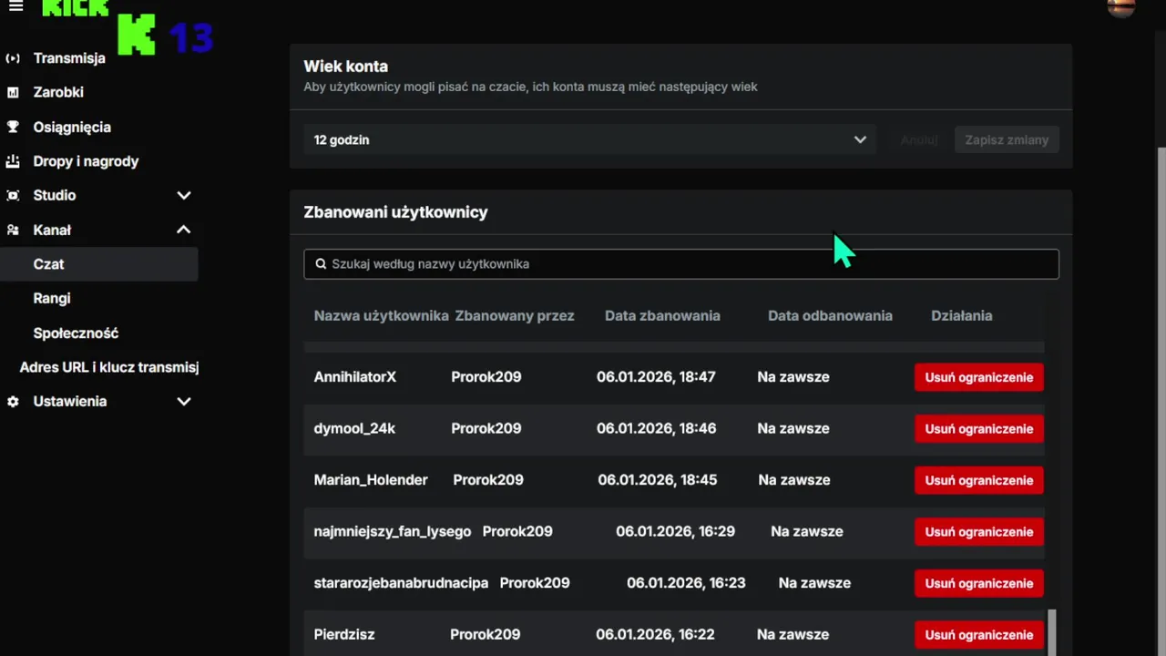Go to Społeczność in the sidebar
1166x656 pixels.
76,333
